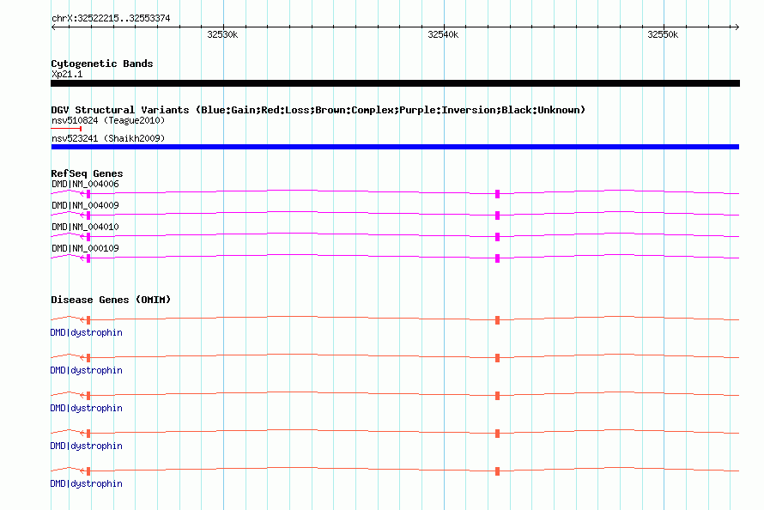Select the short red nsv510824 loss variant bar
The height and width of the screenshot is (510, 764).
pos(66,129)
